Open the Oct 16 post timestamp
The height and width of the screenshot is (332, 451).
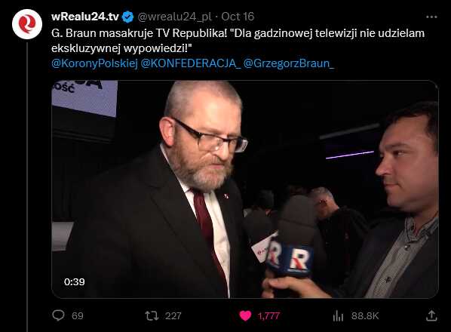238,17
